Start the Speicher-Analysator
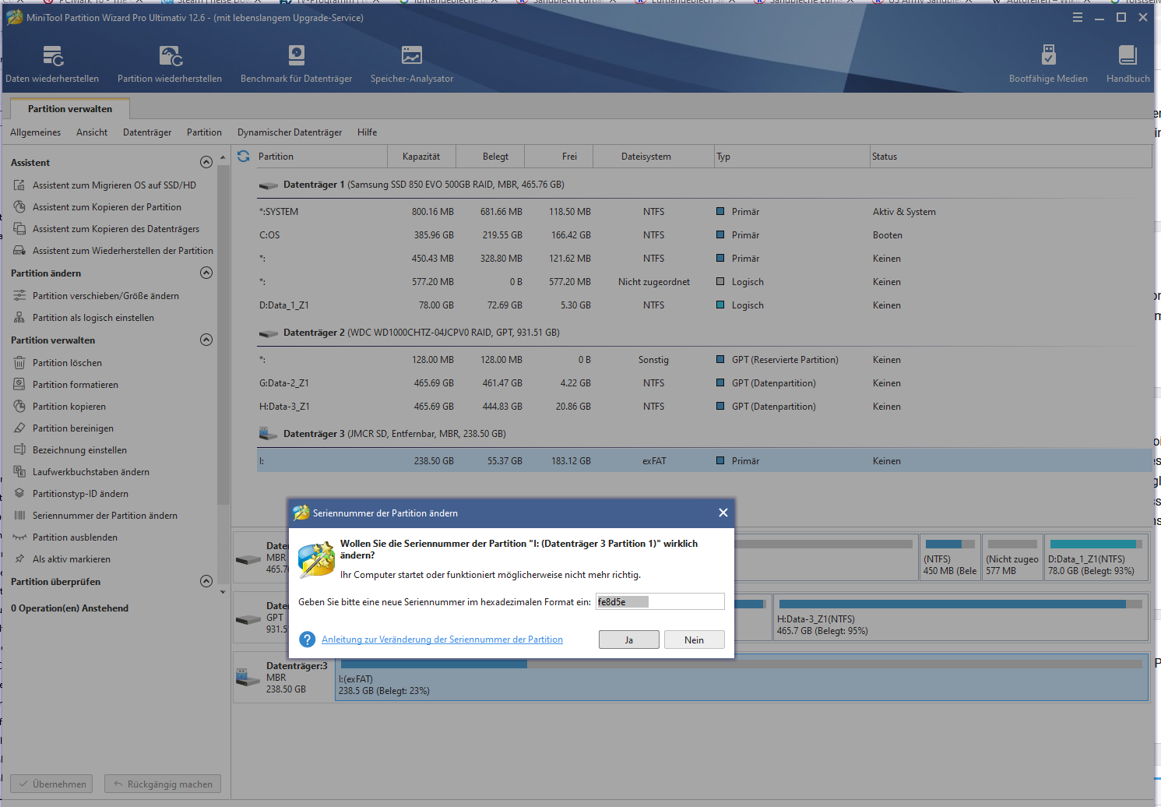 [411, 64]
